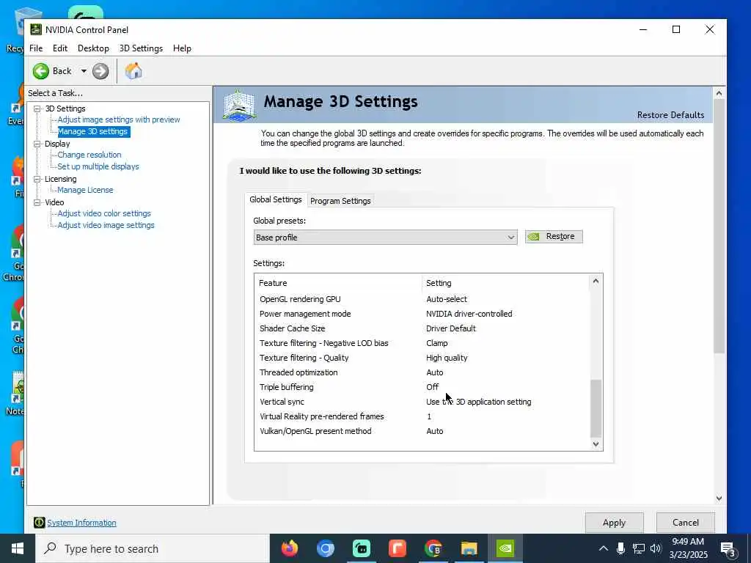The height and width of the screenshot is (563, 751).
Task: Select Texture filtering - Negative LOD bias row
Action: pos(423,343)
